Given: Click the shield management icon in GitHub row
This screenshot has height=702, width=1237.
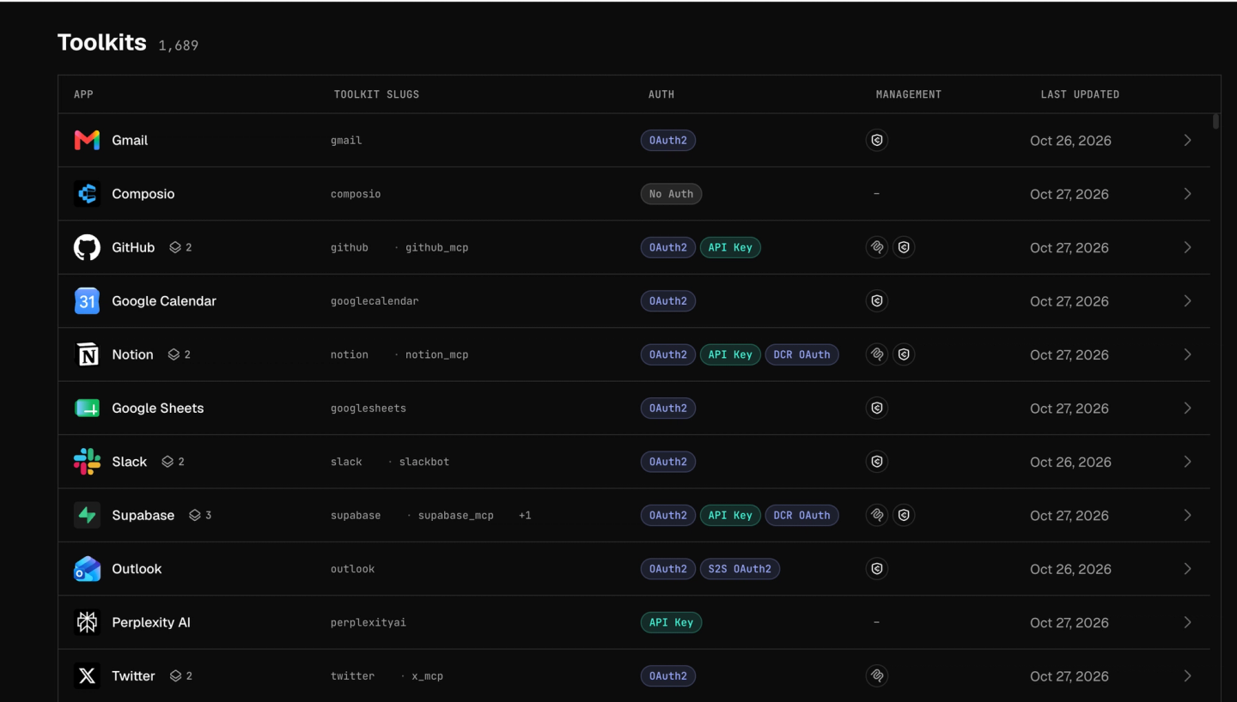Looking at the screenshot, I should coord(904,247).
